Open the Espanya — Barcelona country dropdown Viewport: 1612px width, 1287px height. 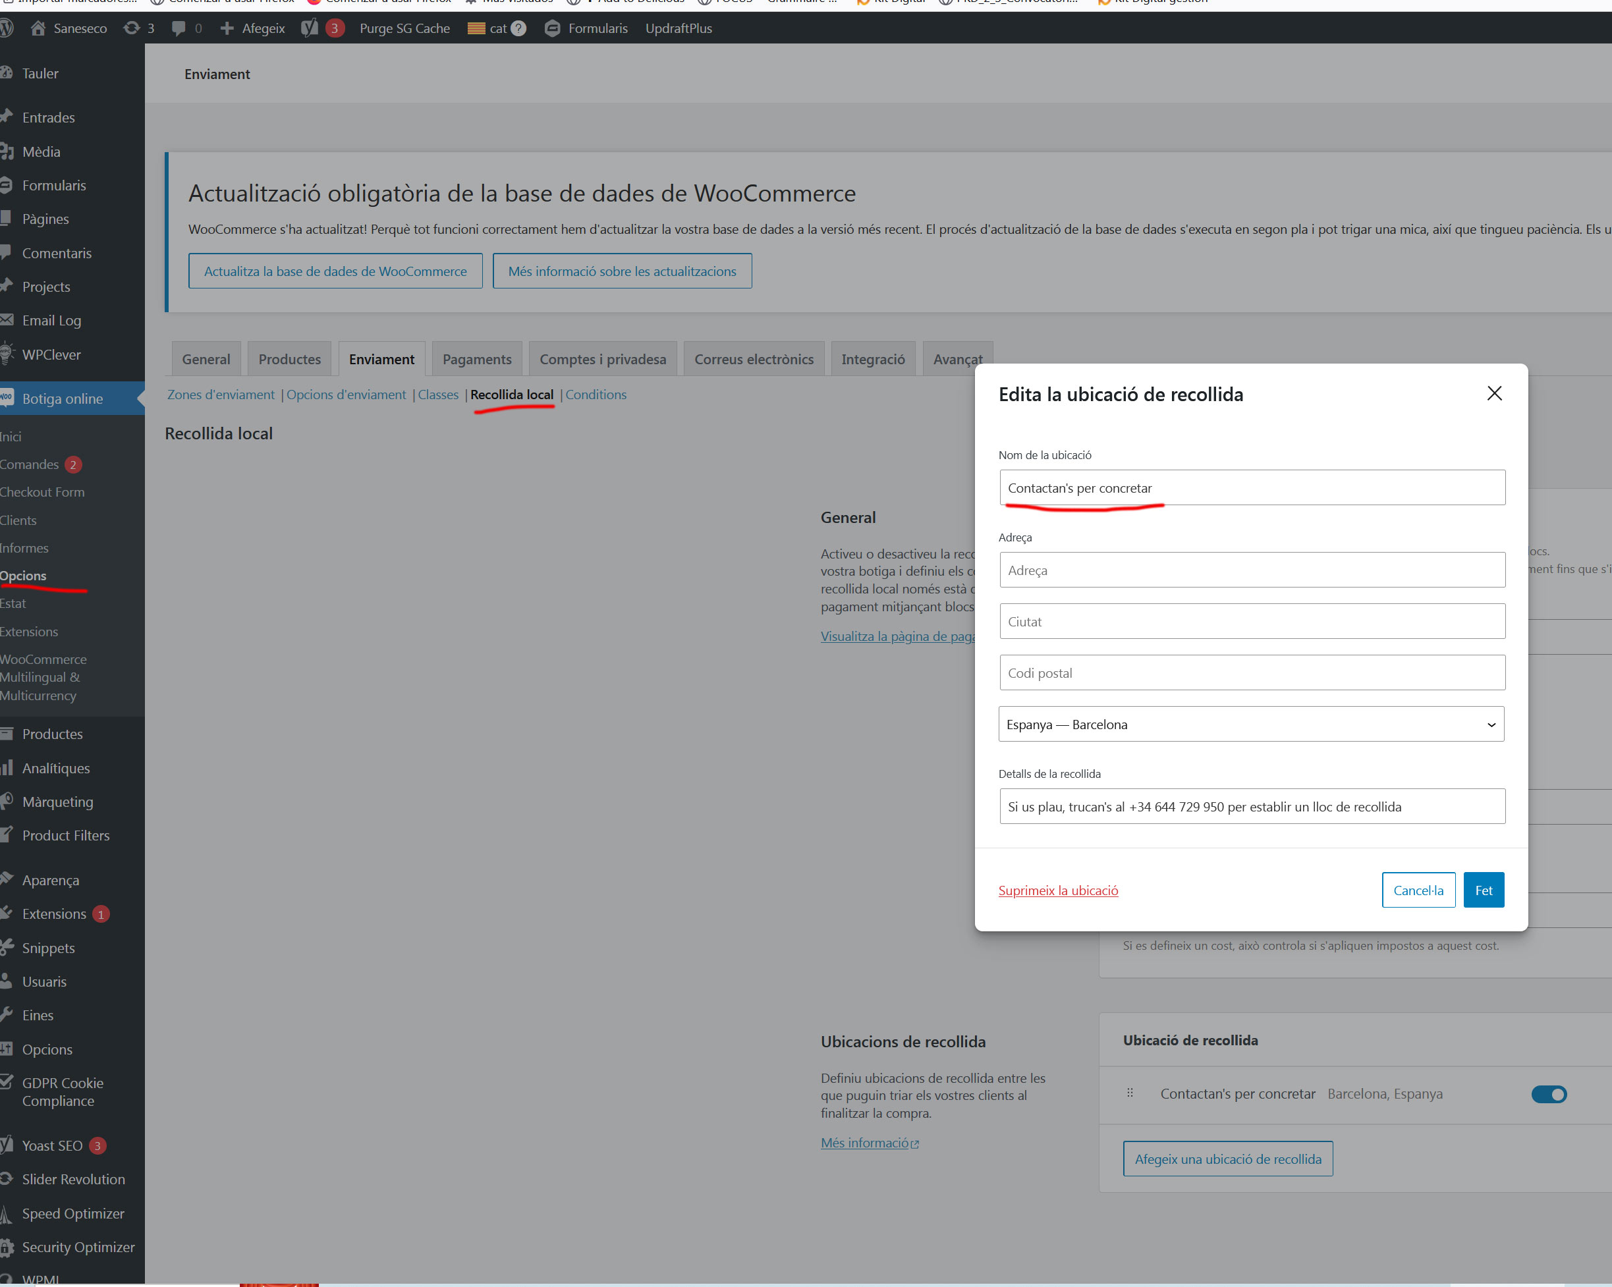pos(1251,725)
